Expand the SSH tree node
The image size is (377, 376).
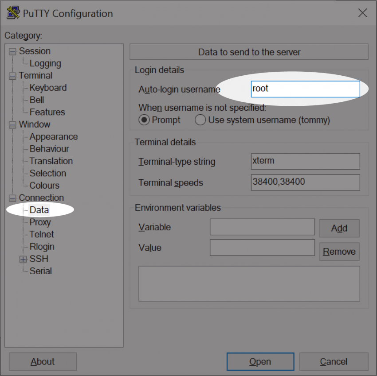coord(23,259)
